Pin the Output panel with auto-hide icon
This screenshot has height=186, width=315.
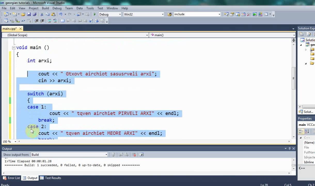click(x=289, y=149)
